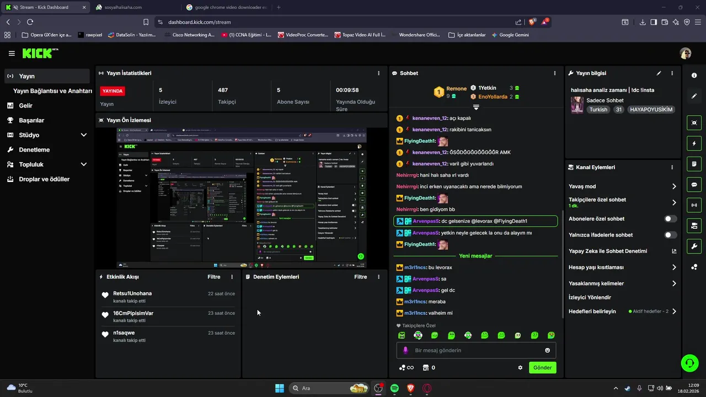Screen dimensions: 706x397
Task: Edit stream info with the pencil icon
Action: 659,73
